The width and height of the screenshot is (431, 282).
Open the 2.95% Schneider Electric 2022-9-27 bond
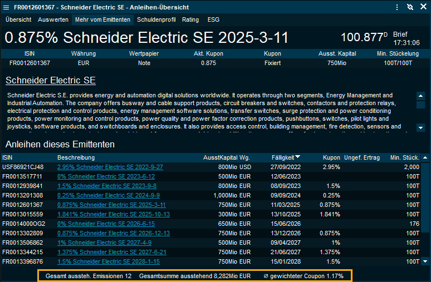pos(110,167)
